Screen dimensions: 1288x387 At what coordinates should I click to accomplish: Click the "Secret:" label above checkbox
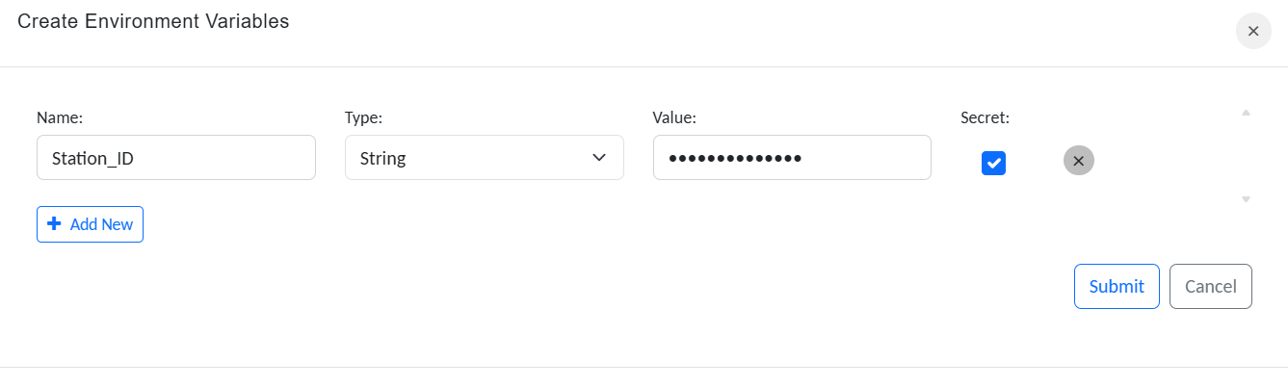[x=985, y=117]
